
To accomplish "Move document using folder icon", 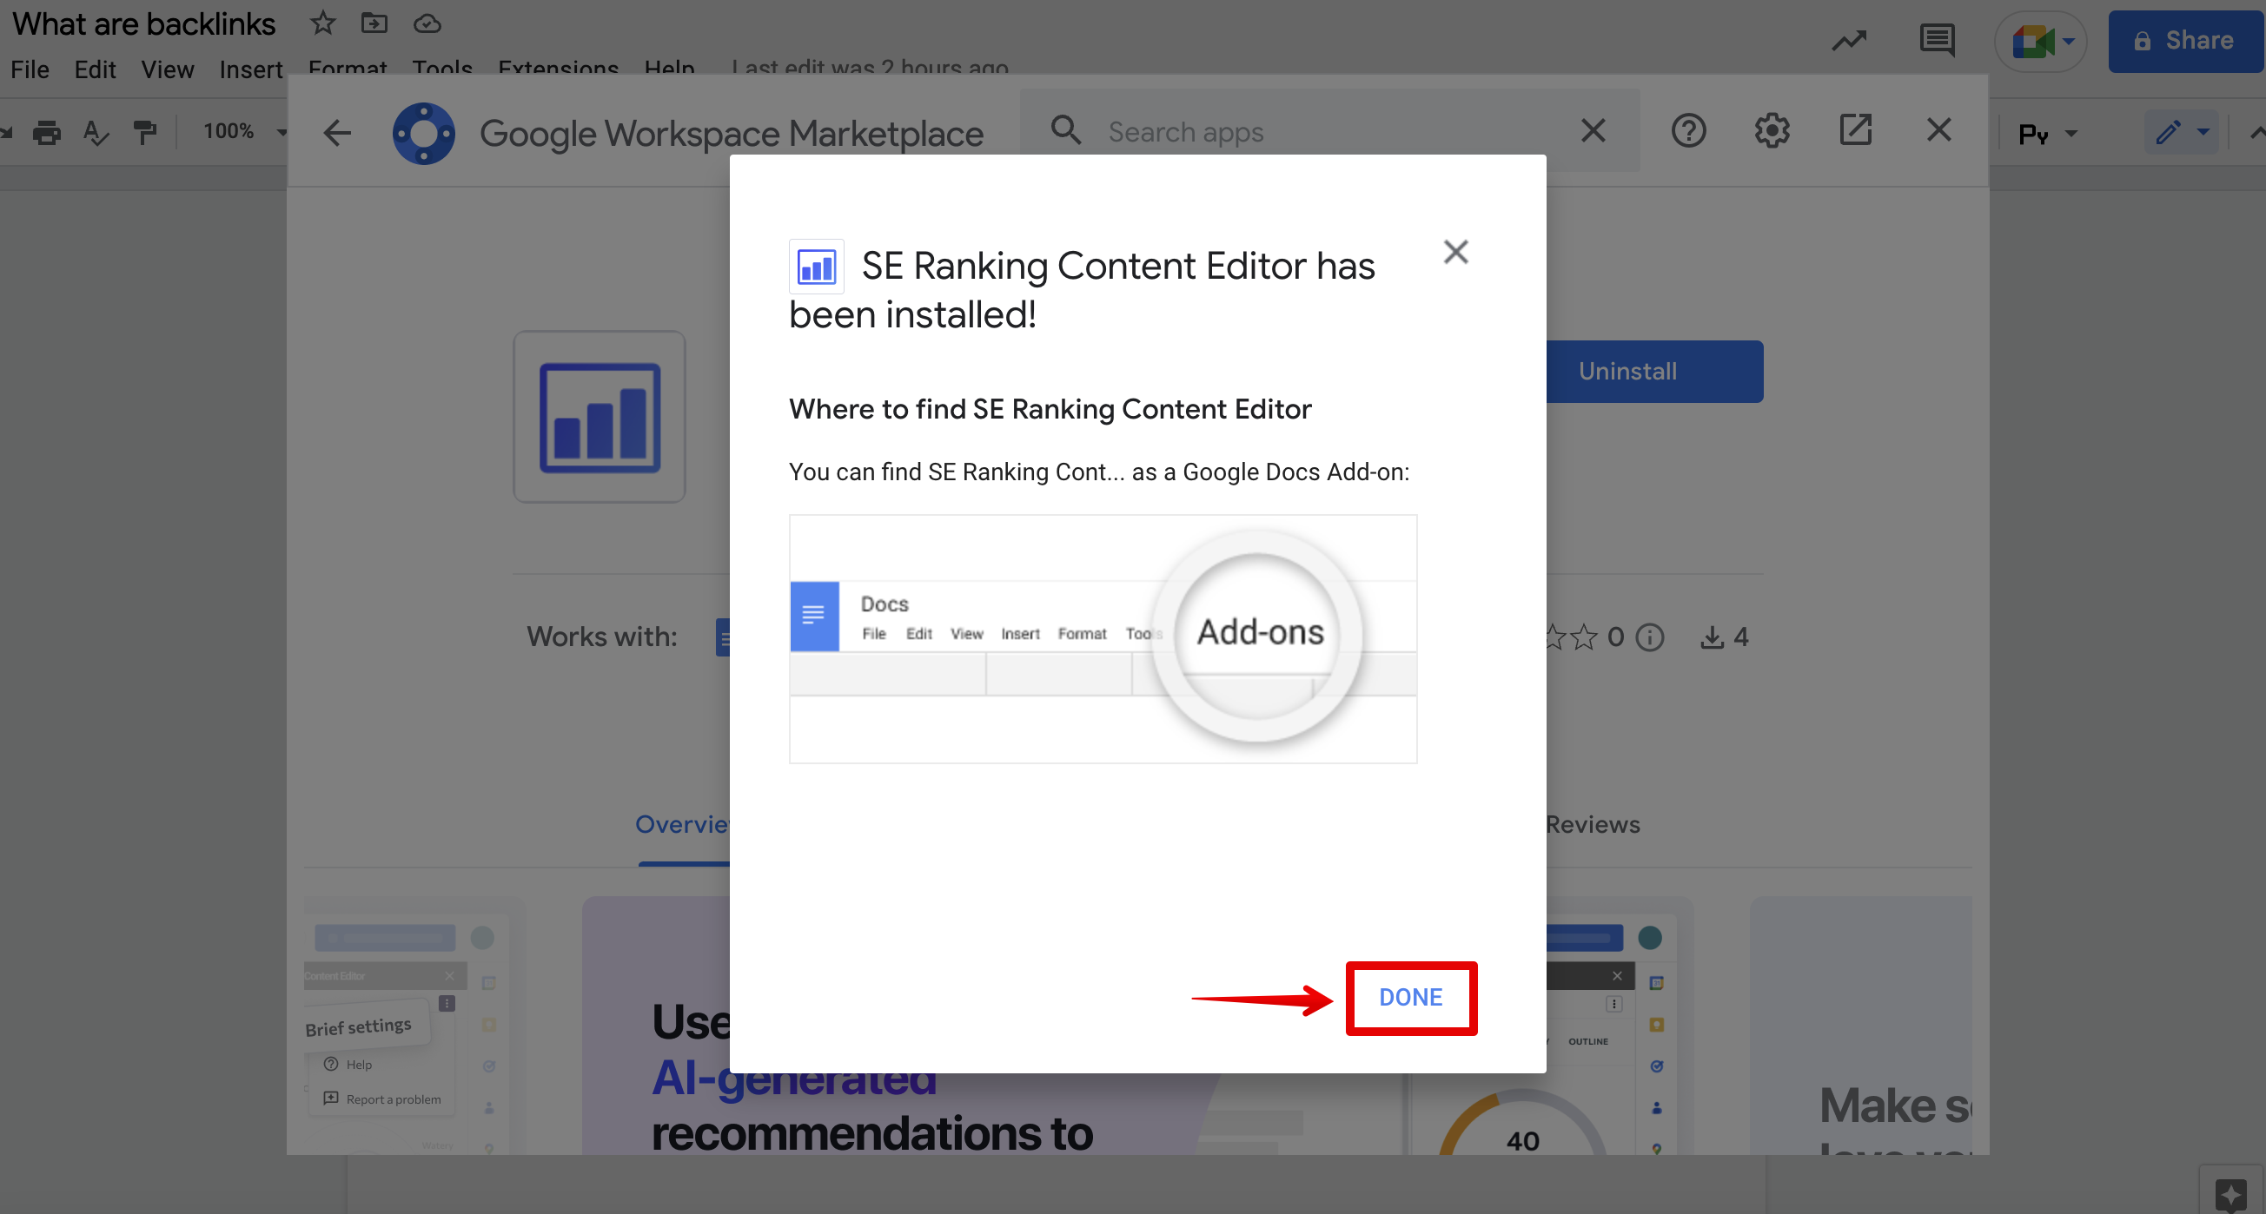I will [x=374, y=23].
